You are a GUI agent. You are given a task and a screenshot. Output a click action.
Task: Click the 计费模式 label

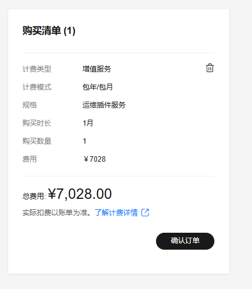37,87
